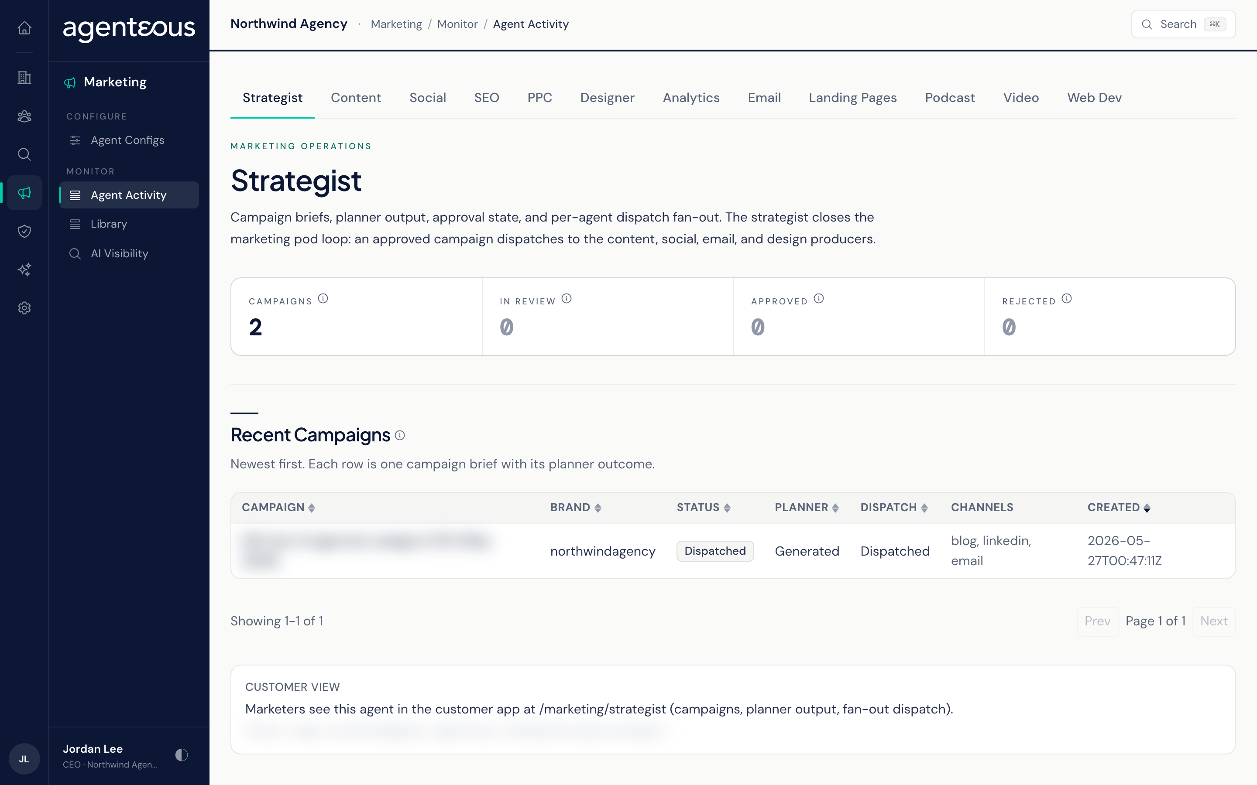Sort table by Status column
The height and width of the screenshot is (785, 1257).
703,507
